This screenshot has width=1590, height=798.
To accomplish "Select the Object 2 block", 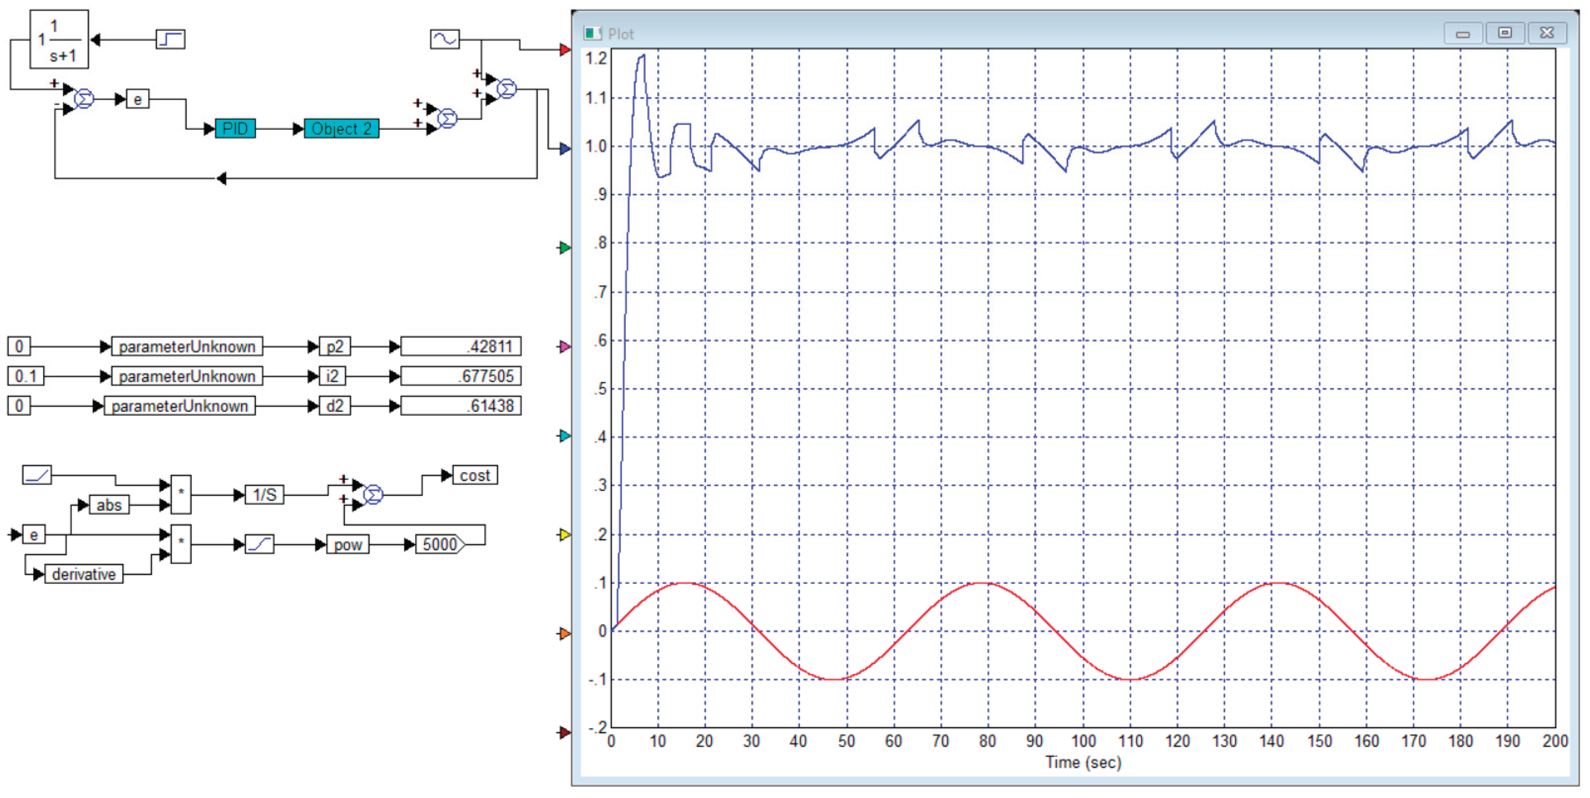I will click(x=342, y=128).
